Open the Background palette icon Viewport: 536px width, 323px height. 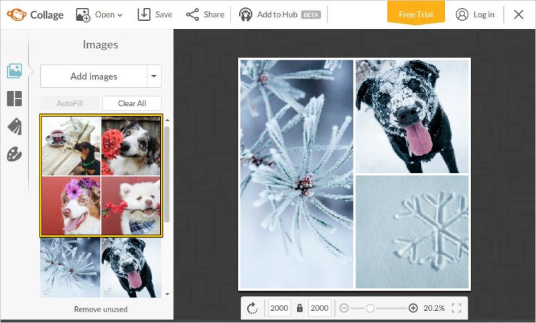tap(14, 154)
